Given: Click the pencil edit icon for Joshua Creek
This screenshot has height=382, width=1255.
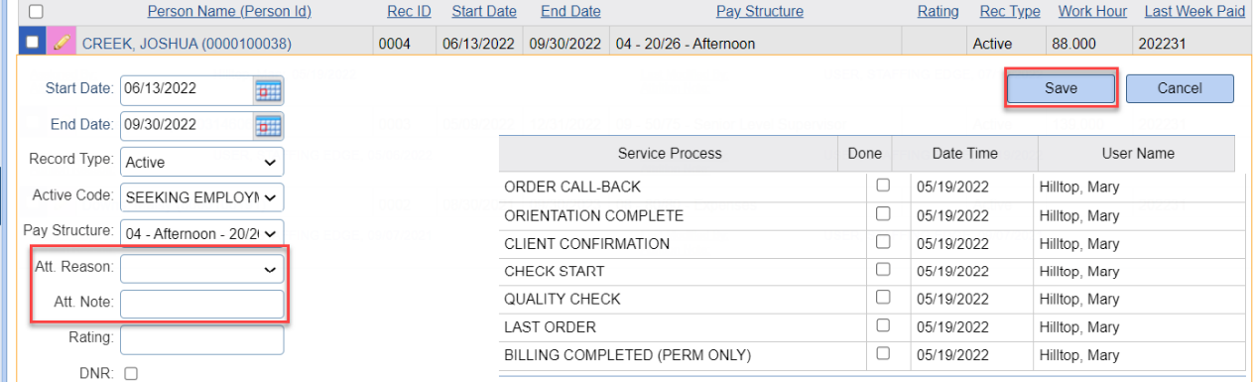Looking at the screenshot, I should pos(61,44).
